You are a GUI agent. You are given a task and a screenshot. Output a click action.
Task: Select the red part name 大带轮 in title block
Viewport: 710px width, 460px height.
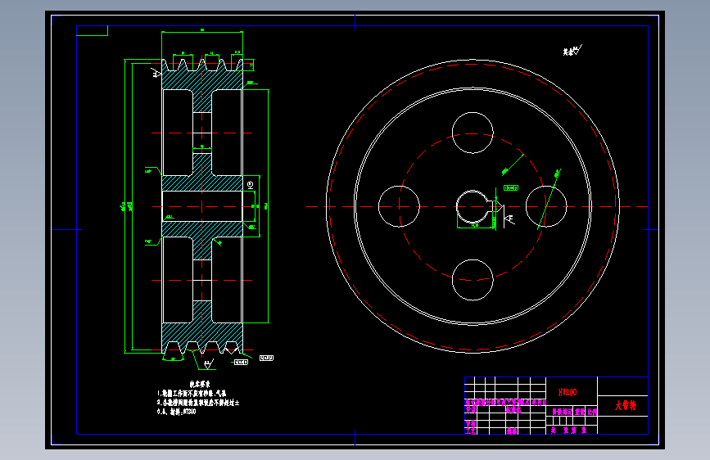pos(626,405)
